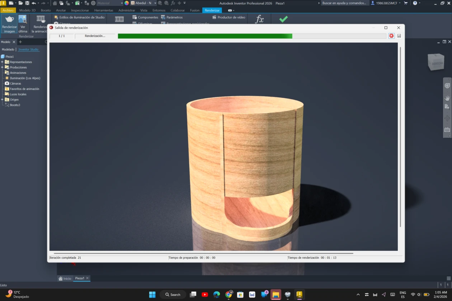Click the Home view house icon

(x=55, y=3)
